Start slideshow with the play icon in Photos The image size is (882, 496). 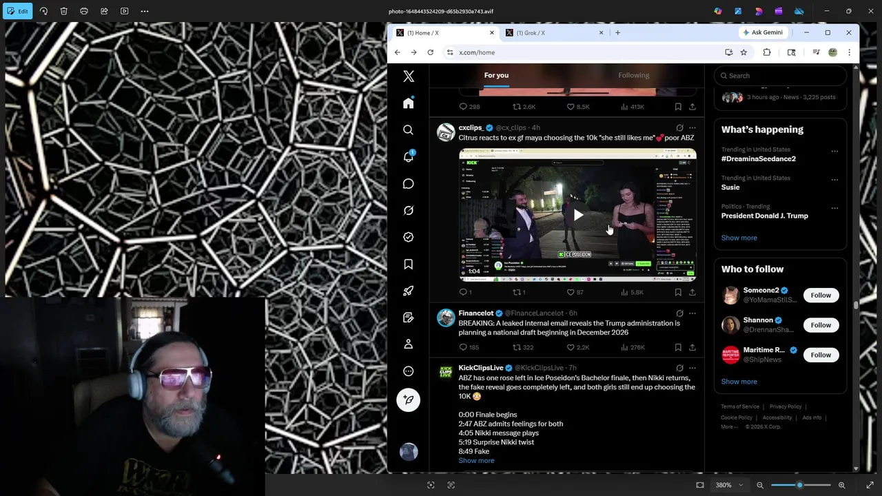pos(124,11)
